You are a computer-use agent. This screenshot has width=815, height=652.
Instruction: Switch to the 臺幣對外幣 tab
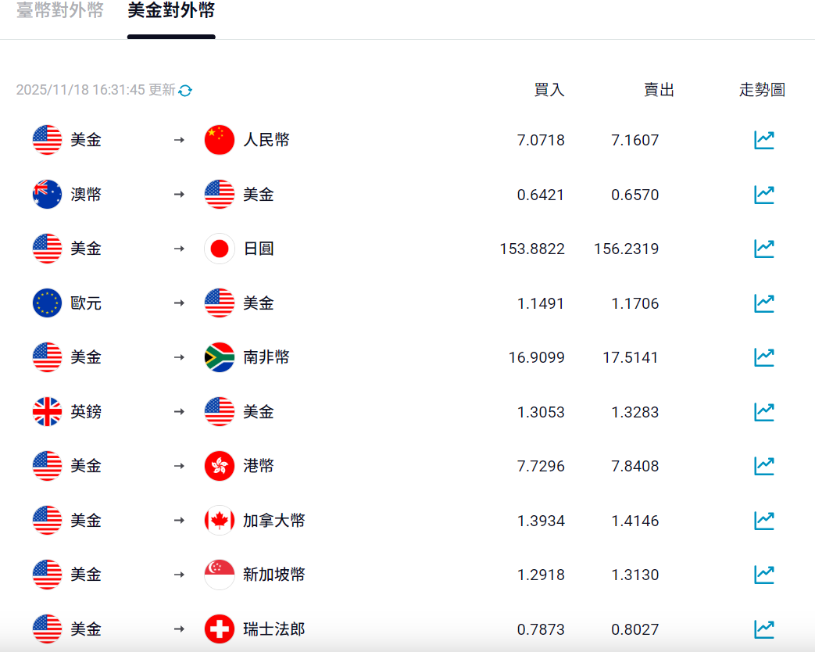point(60,11)
